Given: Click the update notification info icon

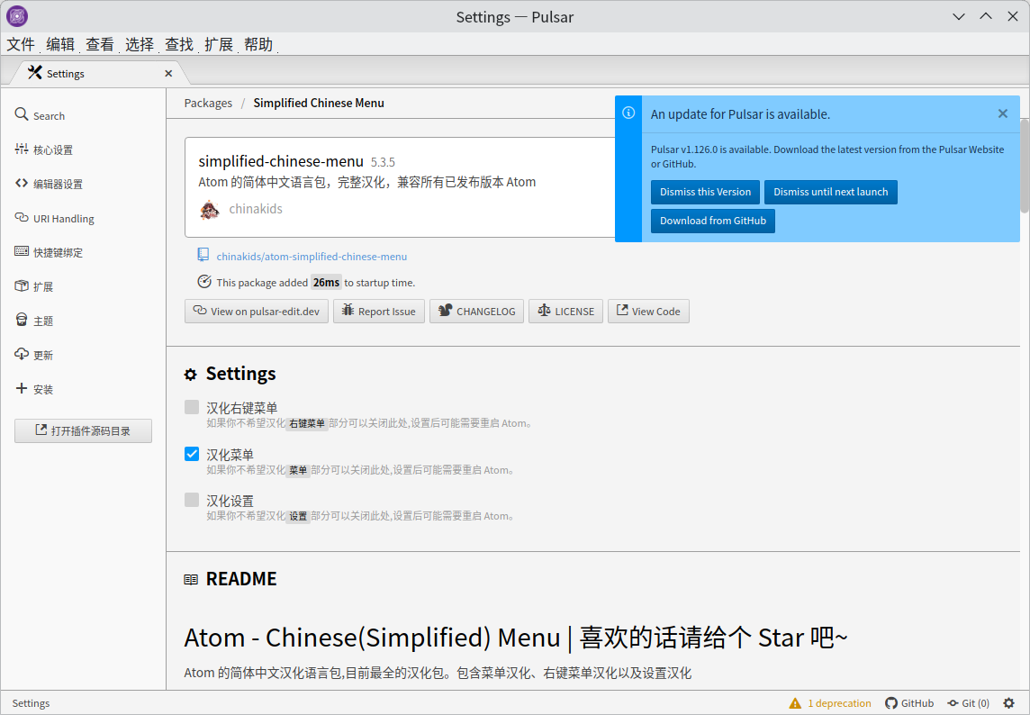Looking at the screenshot, I should [x=628, y=113].
